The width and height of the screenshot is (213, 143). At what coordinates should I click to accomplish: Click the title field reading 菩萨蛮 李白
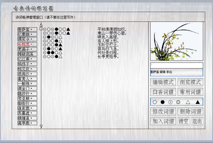[176, 72]
